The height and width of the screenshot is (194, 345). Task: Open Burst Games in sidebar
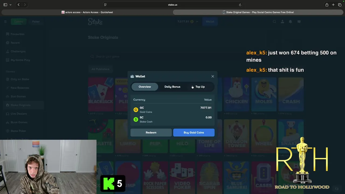19,122
